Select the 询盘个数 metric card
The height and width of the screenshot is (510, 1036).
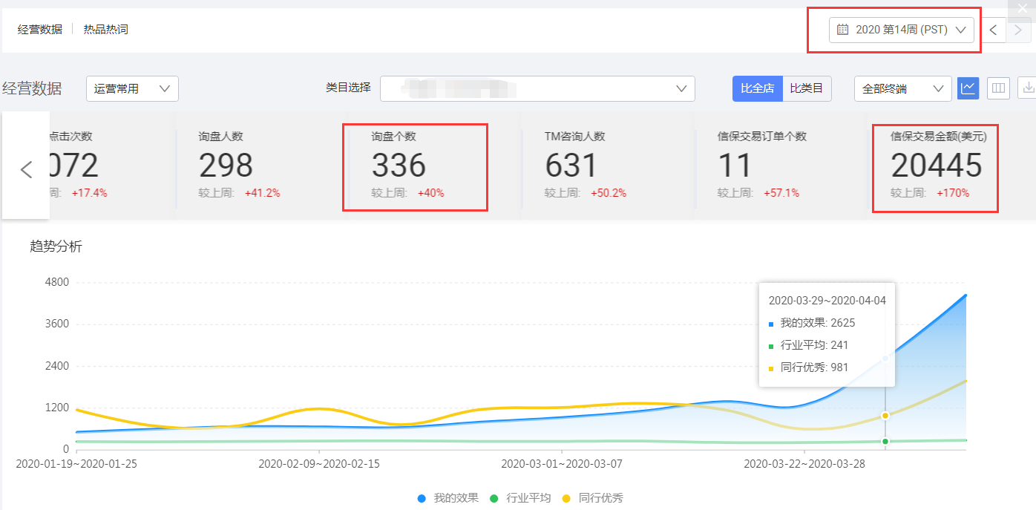click(415, 167)
